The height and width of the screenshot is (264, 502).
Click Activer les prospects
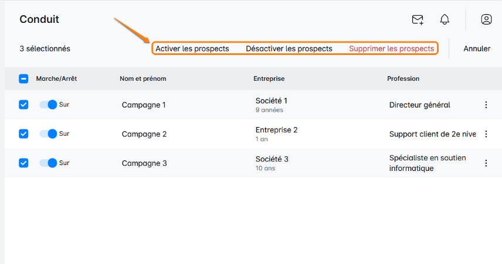pyautogui.click(x=192, y=49)
